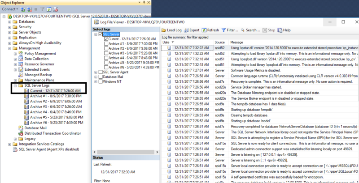This screenshot has height=183, width=359.
Task: Click the Load Log button
Action: click(x=171, y=30)
